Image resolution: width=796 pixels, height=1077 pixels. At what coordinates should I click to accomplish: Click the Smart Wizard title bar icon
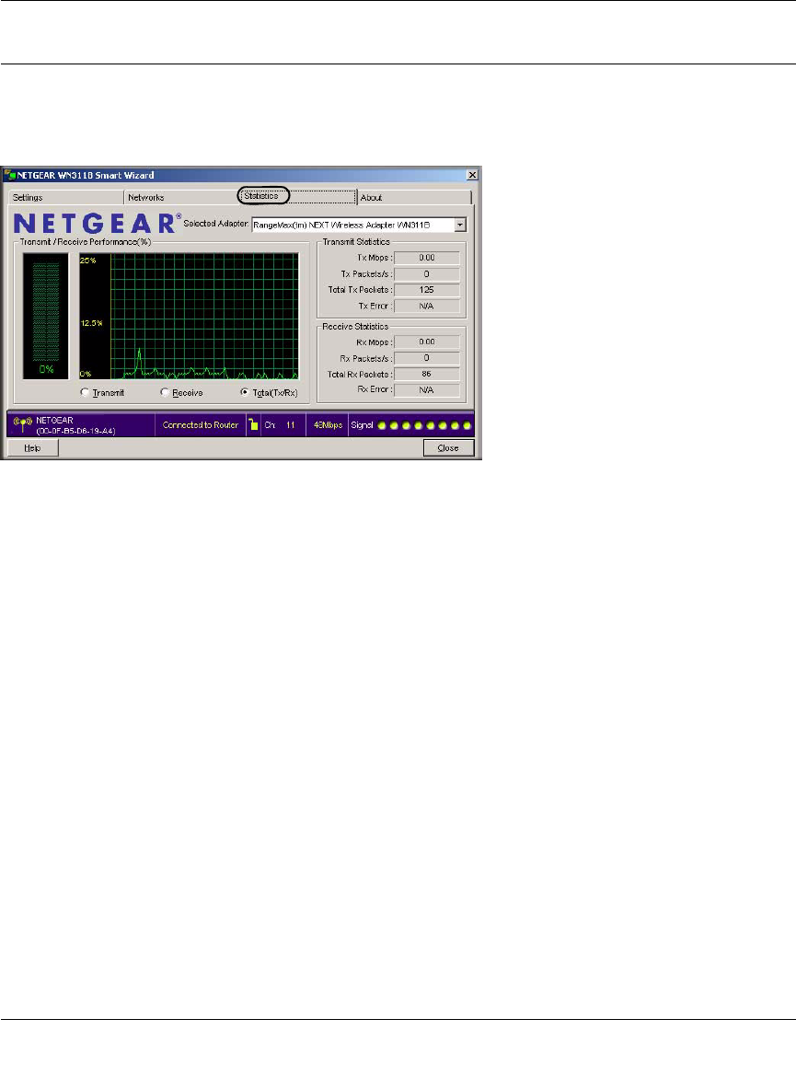9,175
